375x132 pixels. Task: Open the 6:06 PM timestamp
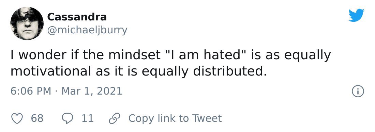(31, 92)
